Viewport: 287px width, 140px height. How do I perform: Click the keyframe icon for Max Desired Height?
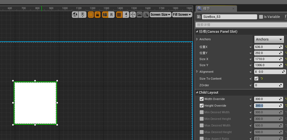(x=251, y=132)
